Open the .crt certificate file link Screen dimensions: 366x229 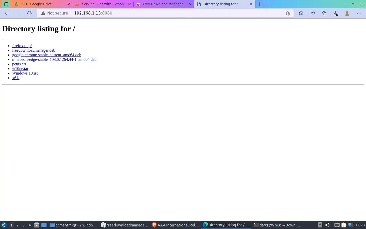coord(19,64)
